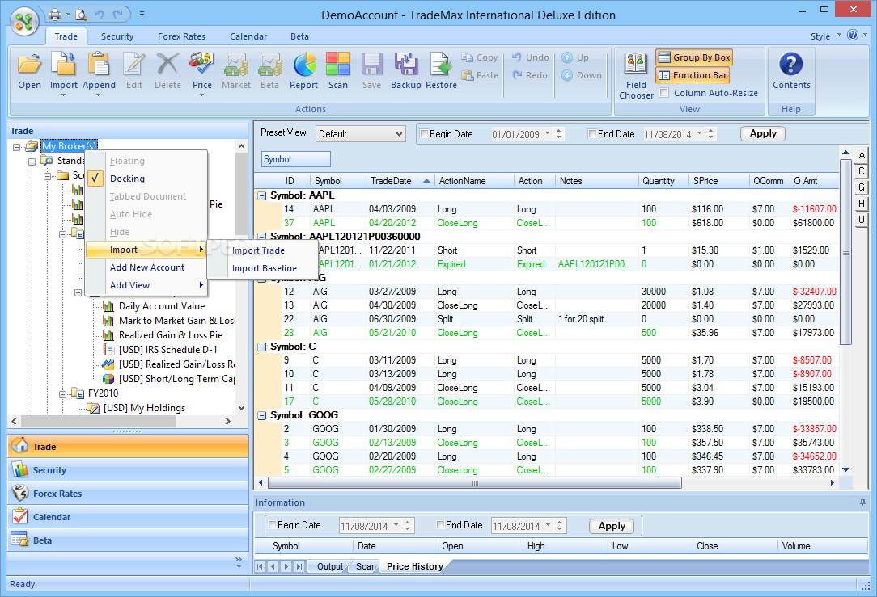Click the Up arrow button
Screen dimensions: 877x597
(x=575, y=57)
